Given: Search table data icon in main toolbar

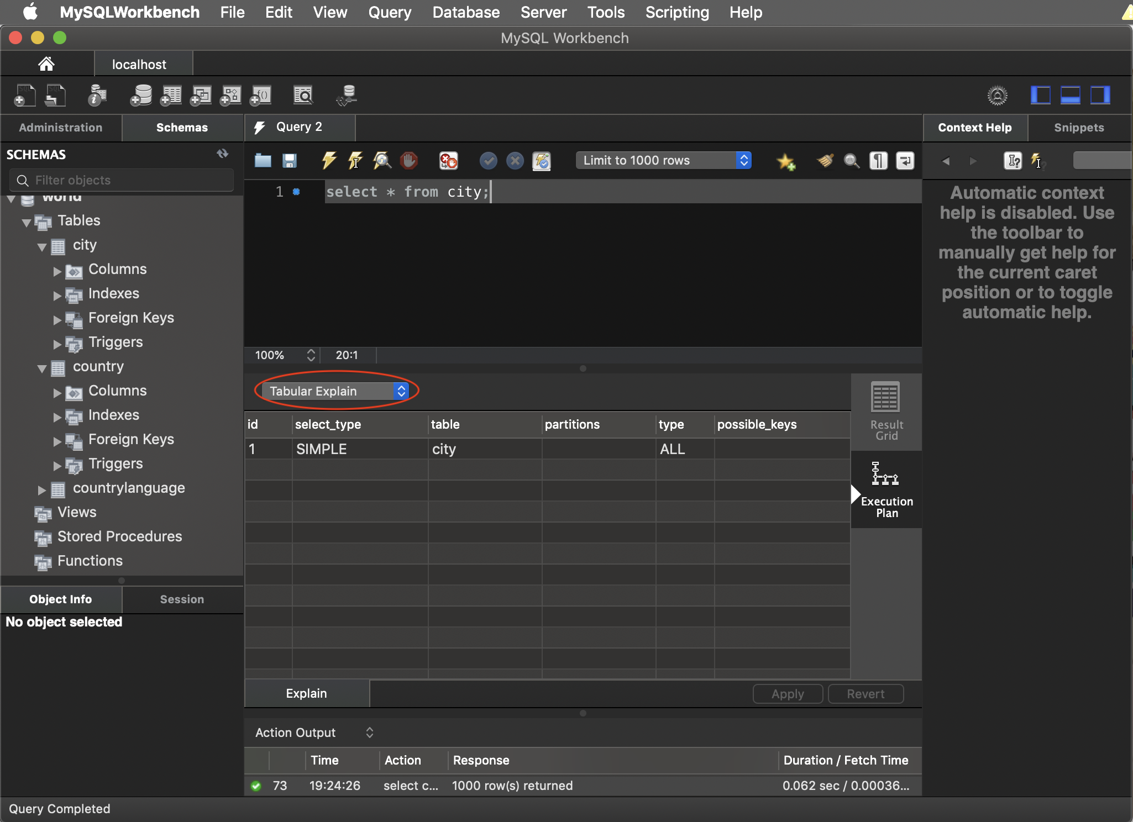Looking at the screenshot, I should pos(303,96).
